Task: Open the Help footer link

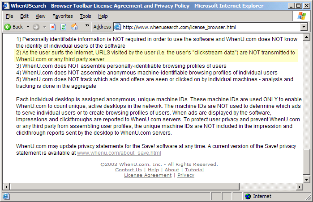Action: point(153,170)
